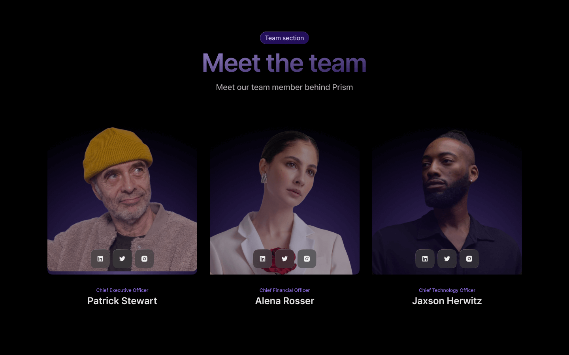
Task: Visit Jaxson Herwitz's Instagram icon
Action: click(469, 259)
